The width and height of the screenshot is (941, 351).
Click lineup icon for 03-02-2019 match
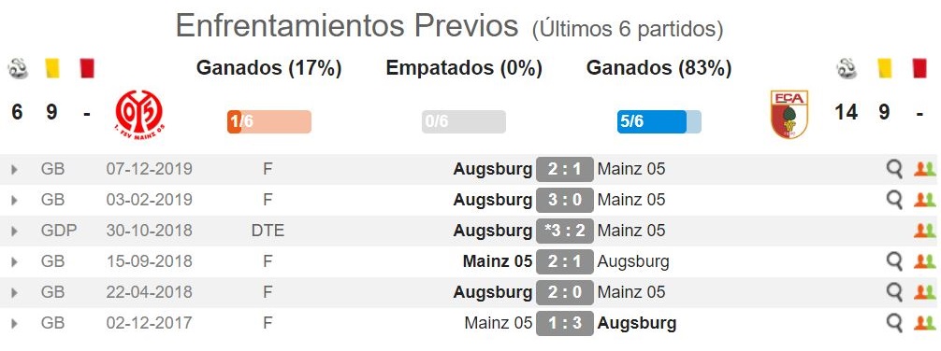tap(924, 200)
